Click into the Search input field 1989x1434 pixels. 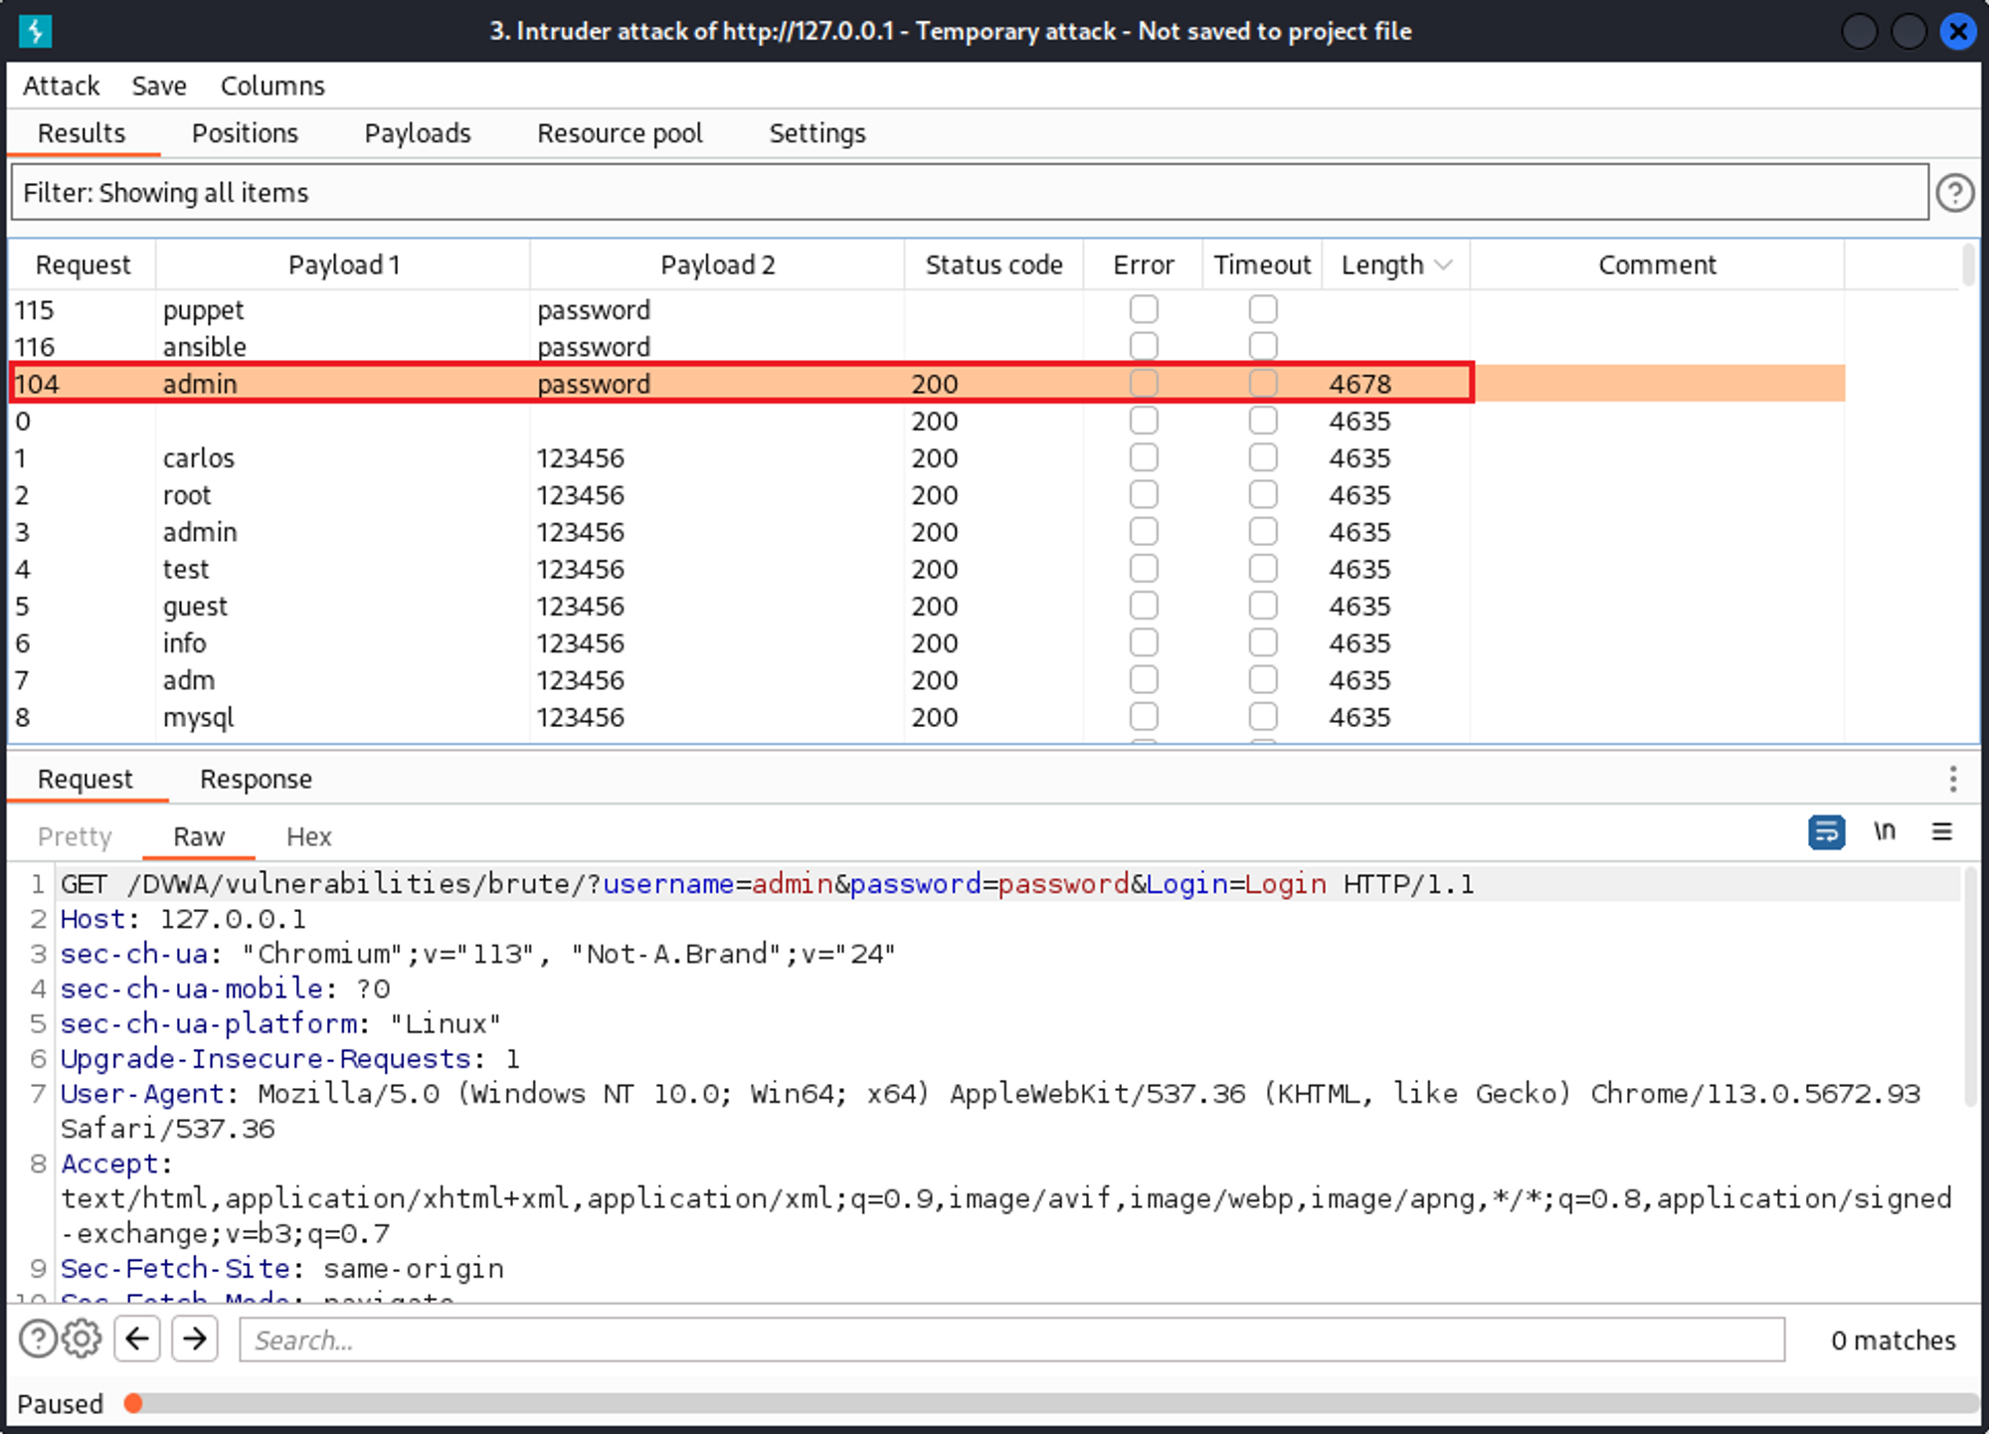coord(1010,1340)
